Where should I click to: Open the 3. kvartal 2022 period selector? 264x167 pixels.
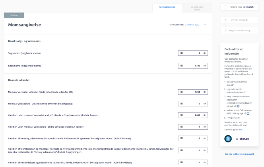point(192,25)
